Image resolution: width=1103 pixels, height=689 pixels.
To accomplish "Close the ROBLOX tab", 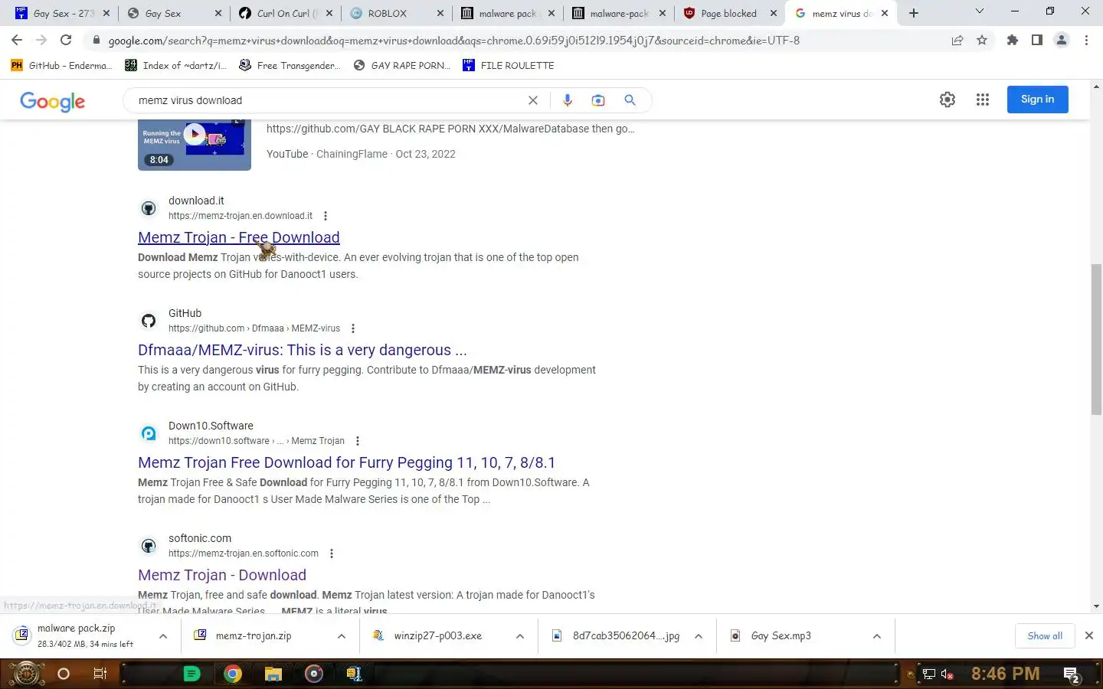I will [x=440, y=13].
